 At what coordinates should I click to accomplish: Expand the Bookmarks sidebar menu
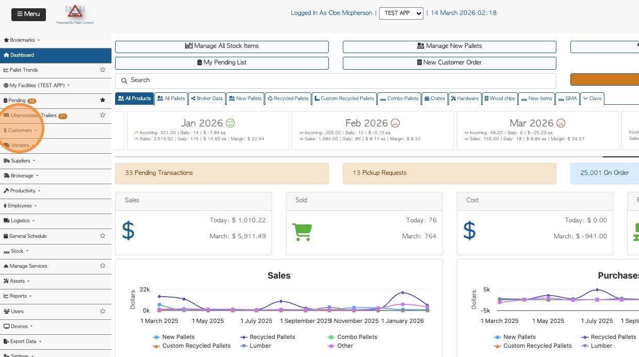(x=22, y=40)
